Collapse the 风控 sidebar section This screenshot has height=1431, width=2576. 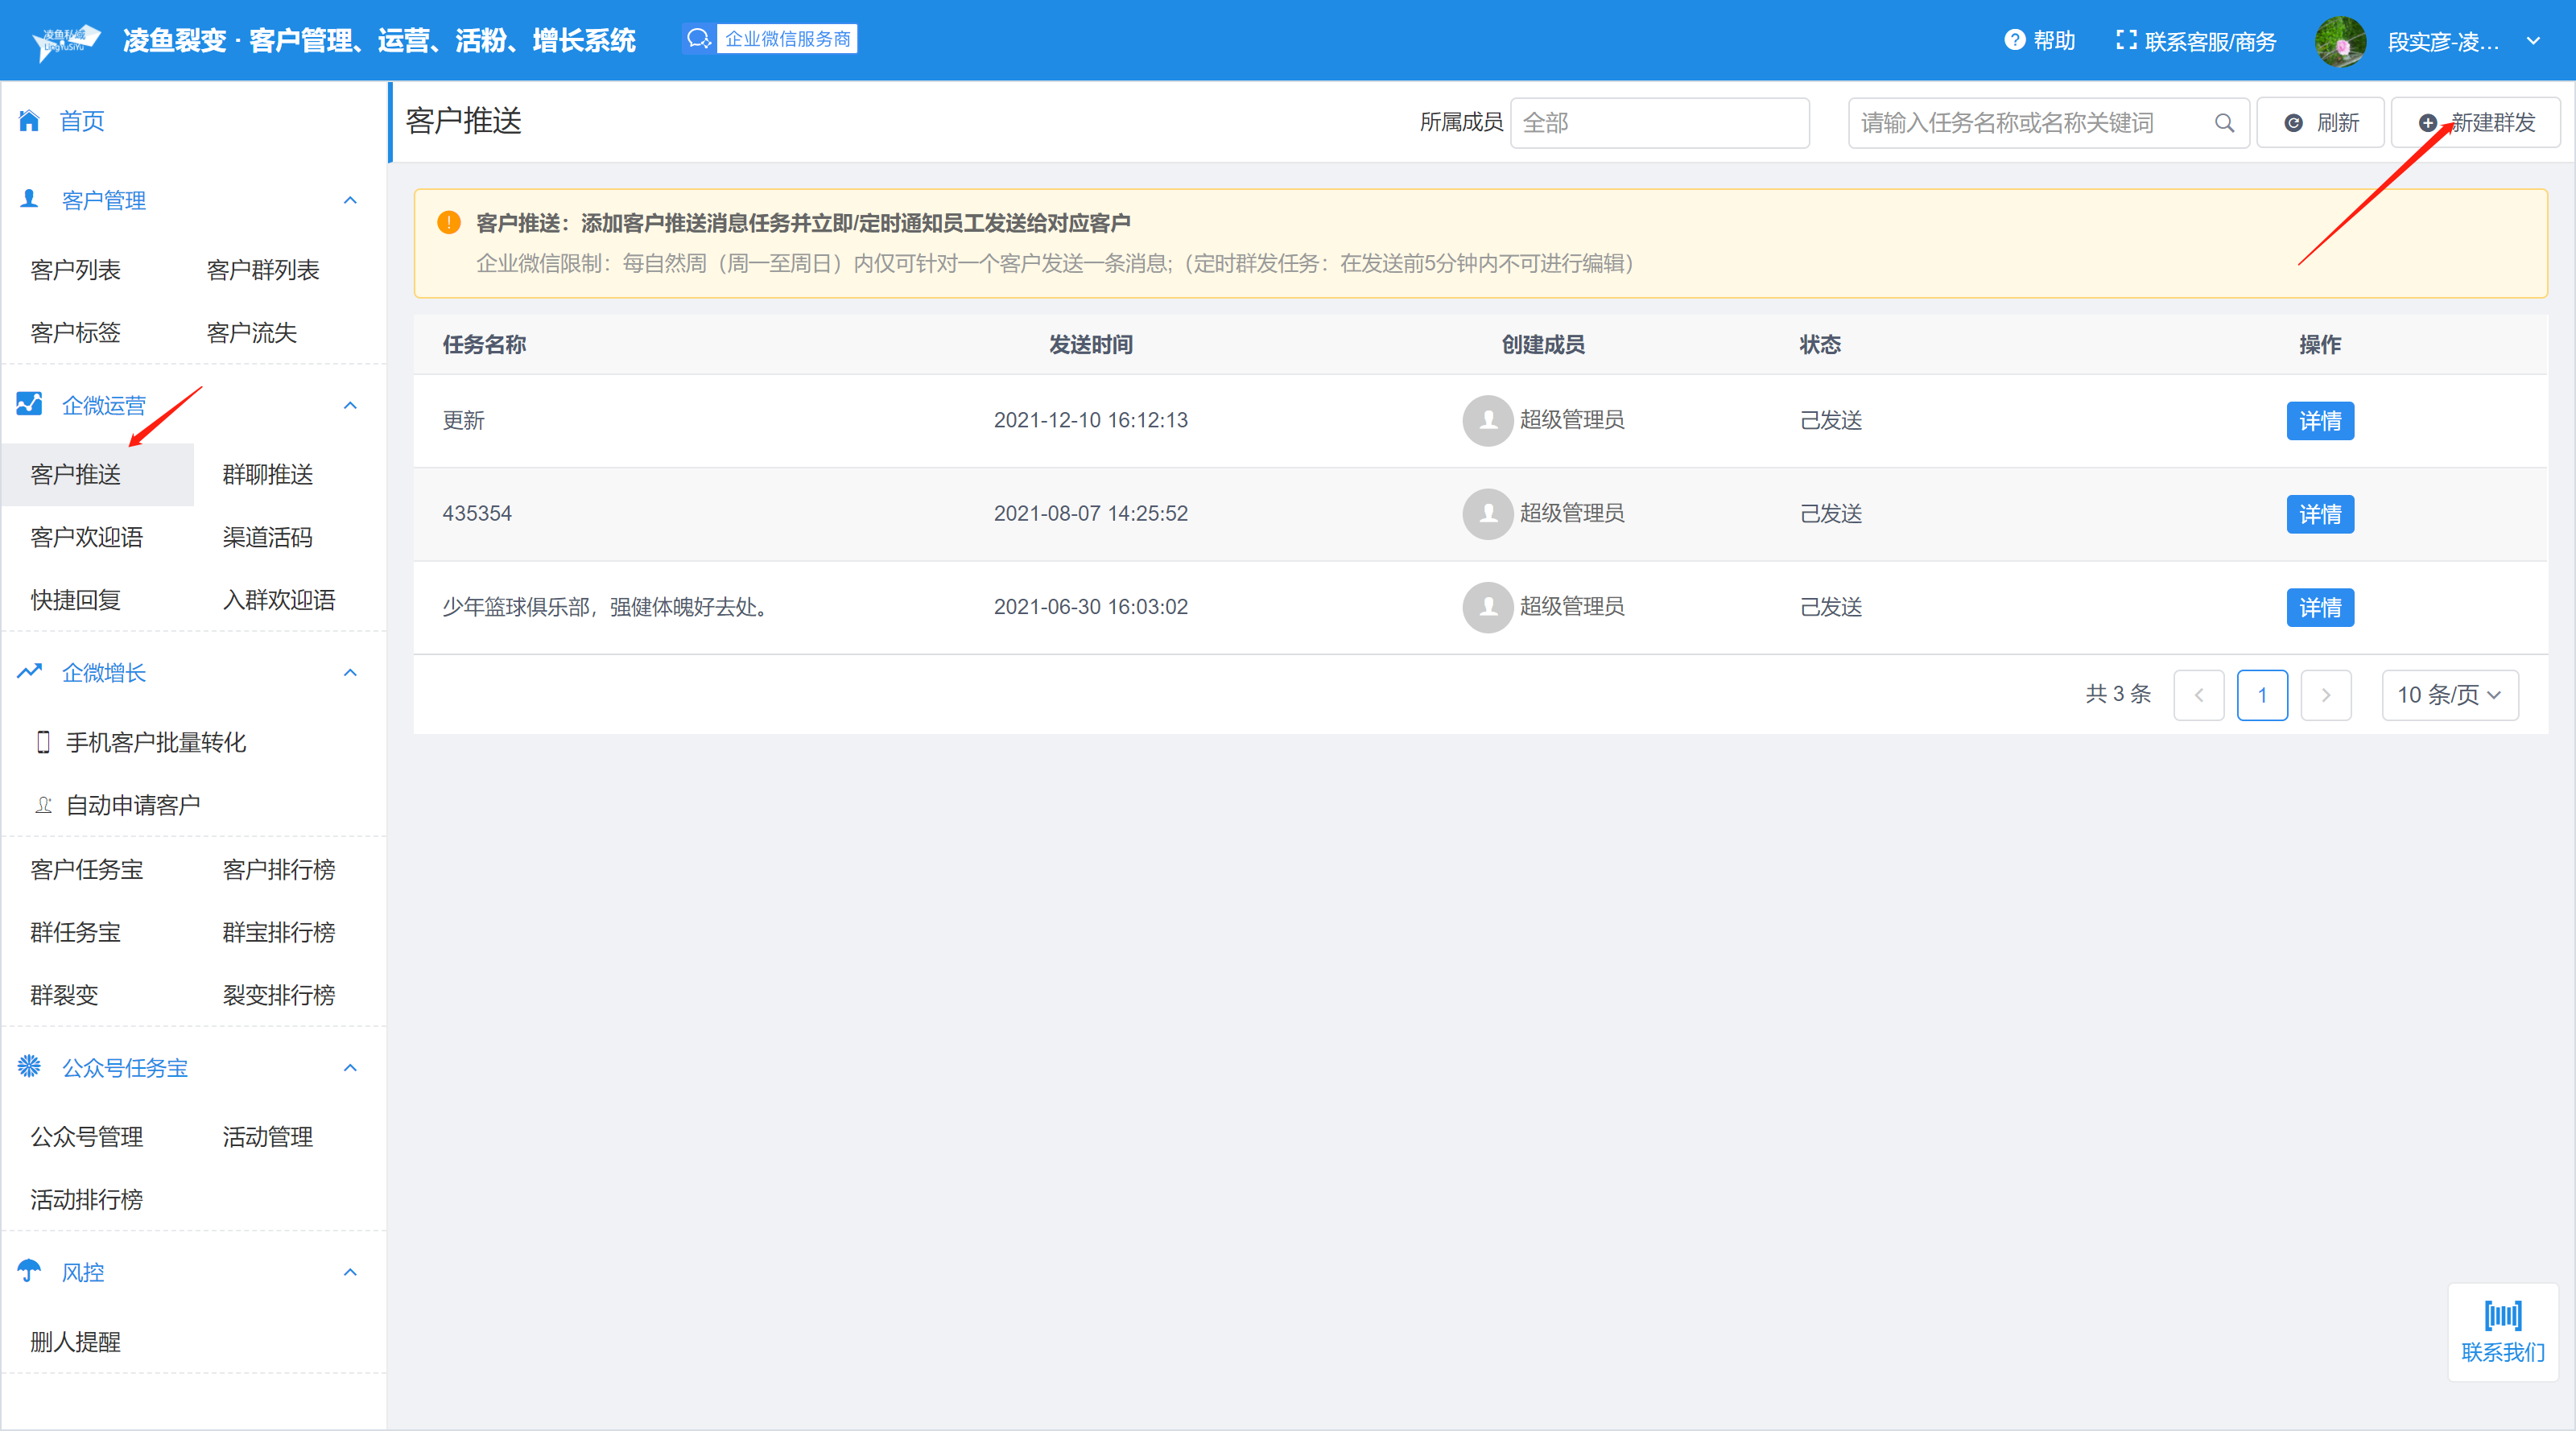point(350,1272)
